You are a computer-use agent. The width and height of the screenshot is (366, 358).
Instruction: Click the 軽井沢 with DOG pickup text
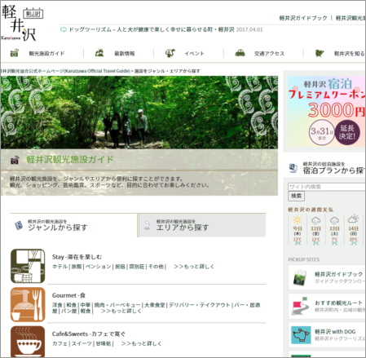[335, 332]
